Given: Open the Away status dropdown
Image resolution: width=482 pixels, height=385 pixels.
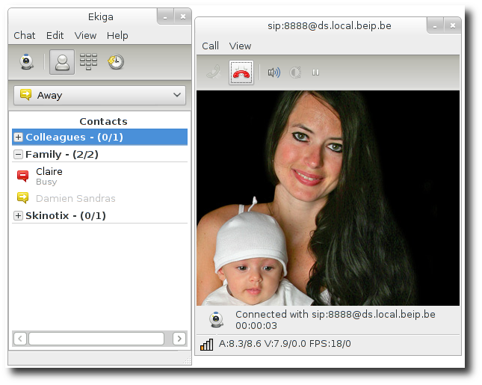Looking at the screenshot, I should click(99, 95).
